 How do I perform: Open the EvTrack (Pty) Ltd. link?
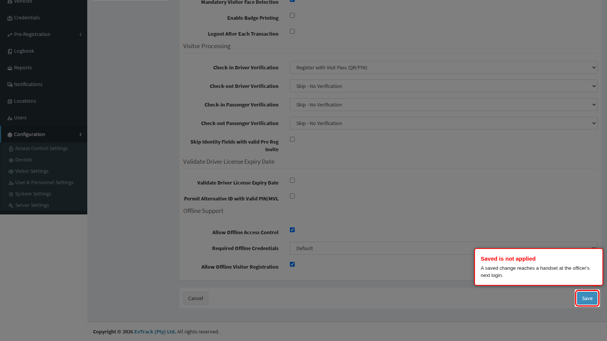155,332
